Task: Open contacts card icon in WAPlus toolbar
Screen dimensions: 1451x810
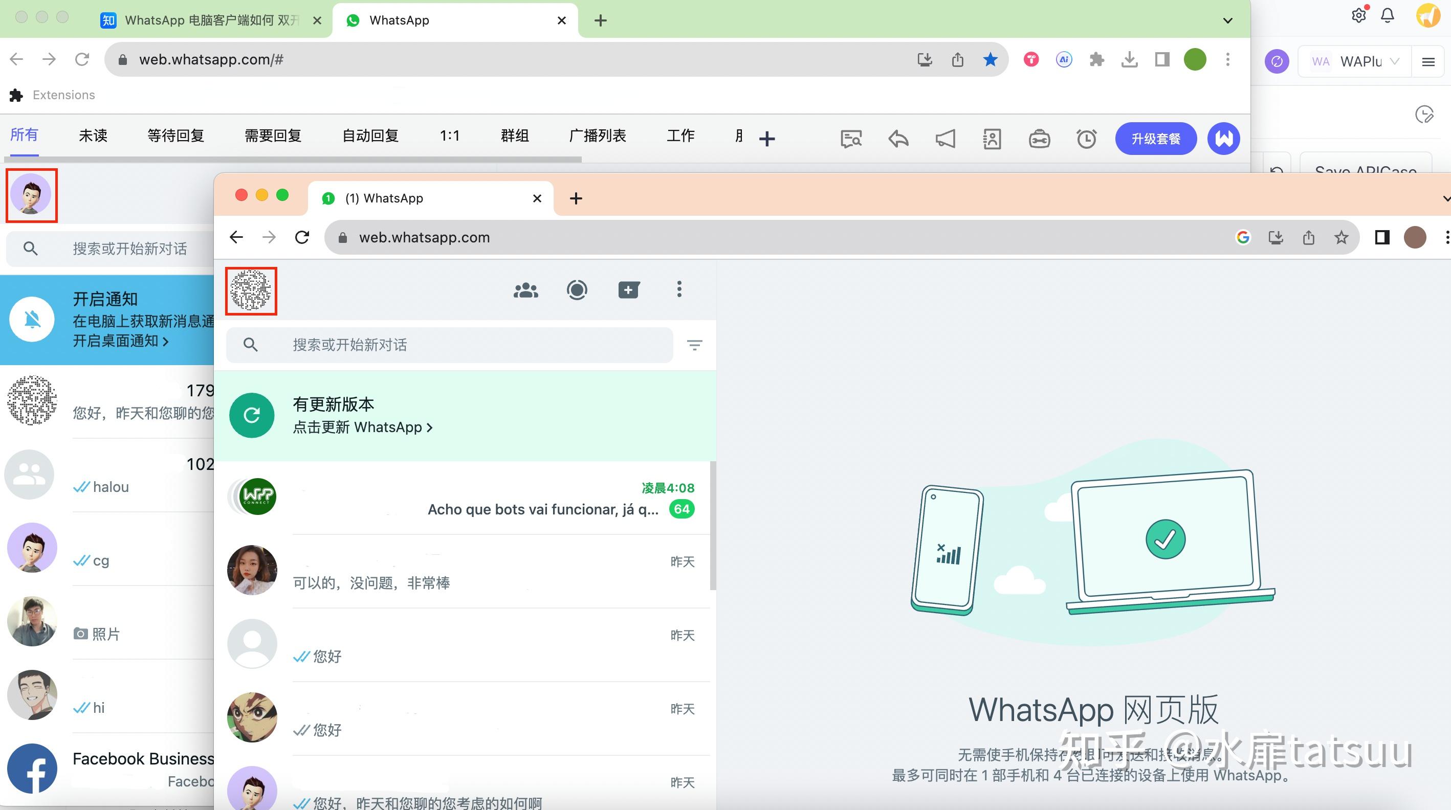Action: [992, 139]
